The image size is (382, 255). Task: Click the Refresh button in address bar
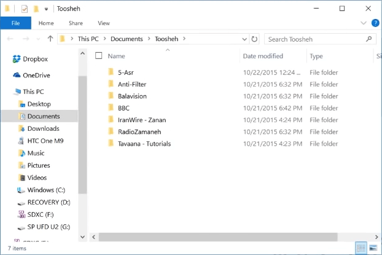255,39
